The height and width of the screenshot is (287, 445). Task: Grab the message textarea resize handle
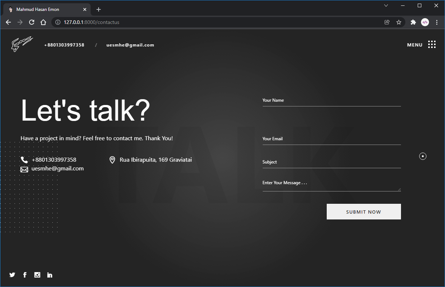click(x=399, y=189)
